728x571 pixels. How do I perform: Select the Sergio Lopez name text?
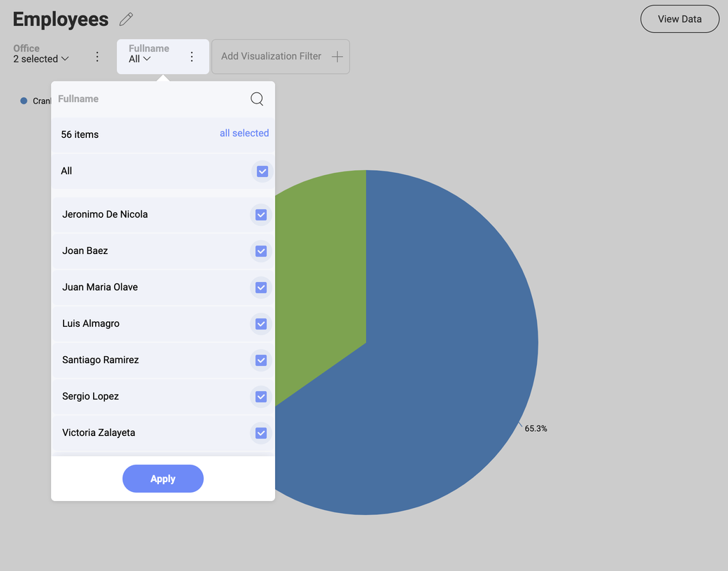[90, 397]
